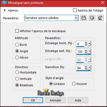107x107 pixels.
Task: Increase Décalage horiz. with up arrow
Action: pyautogui.click(x=86, y=43)
